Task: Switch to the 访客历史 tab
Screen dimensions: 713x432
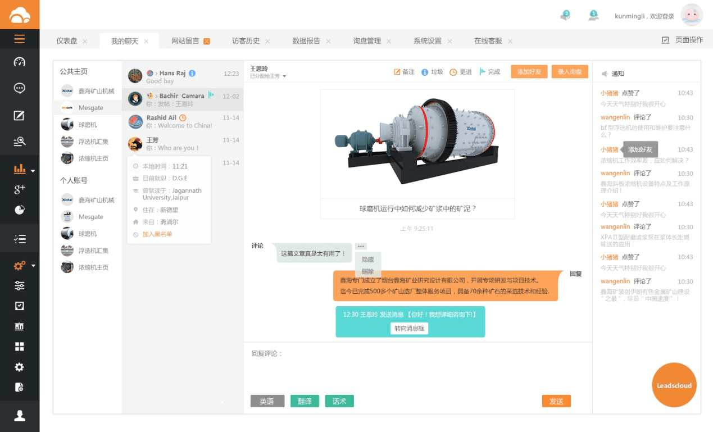Action: click(246, 41)
